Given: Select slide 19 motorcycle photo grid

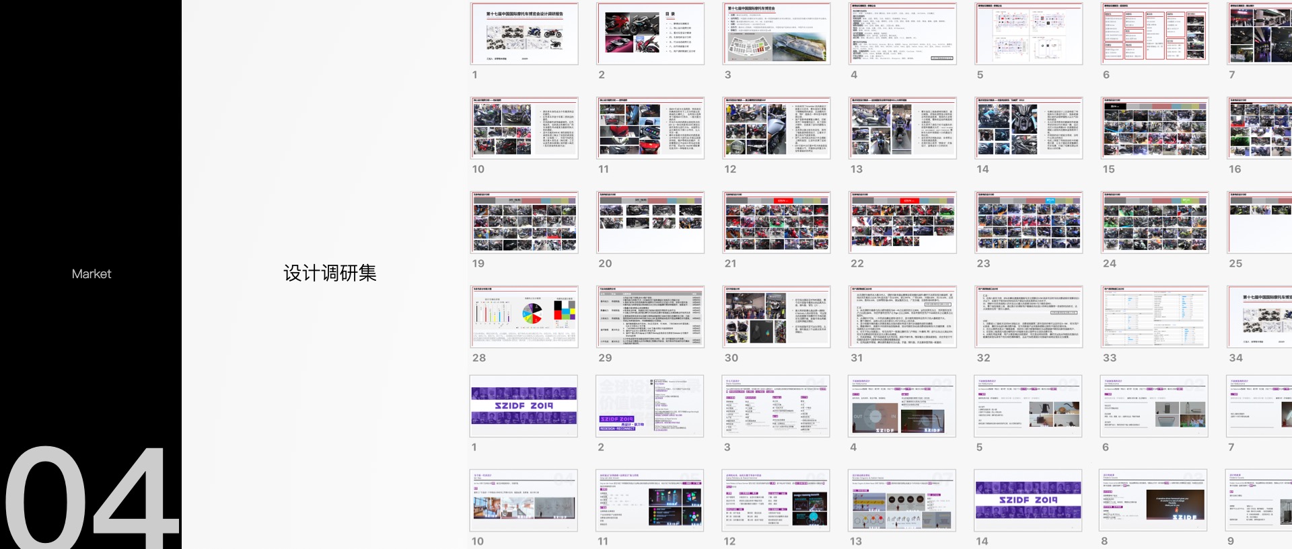Looking at the screenshot, I should tap(524, 222).
